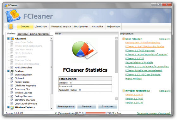Enable Window Size/Location Cache checkbox
The image size is (177, 120).
(x=12, y=46)
